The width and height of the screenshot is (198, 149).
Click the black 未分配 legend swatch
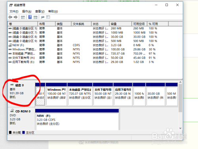pyautogui.click(x=10, y=132)
